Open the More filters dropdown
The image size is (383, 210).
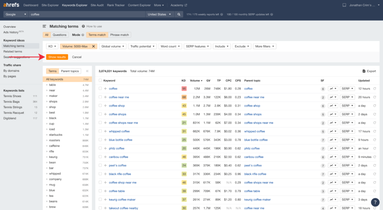pyautogui.click(x=264, y=46)
